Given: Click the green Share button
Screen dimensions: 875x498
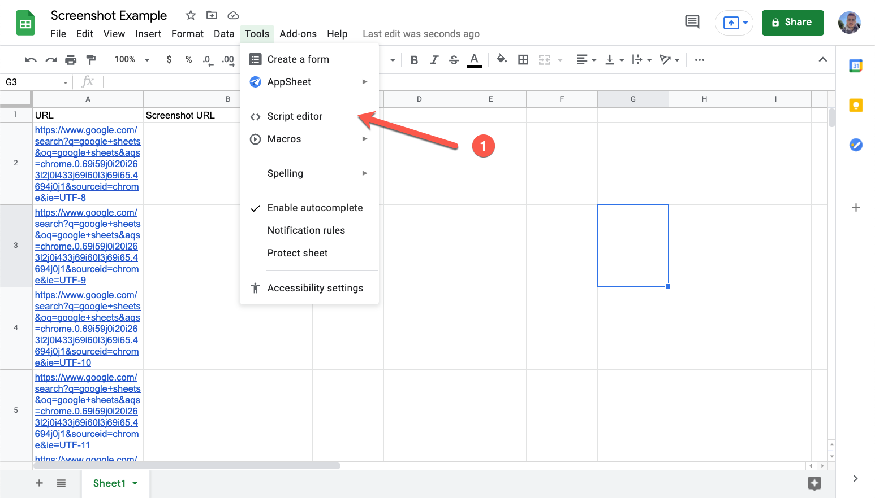Looking at the screenshot, I should coord(792,23).
